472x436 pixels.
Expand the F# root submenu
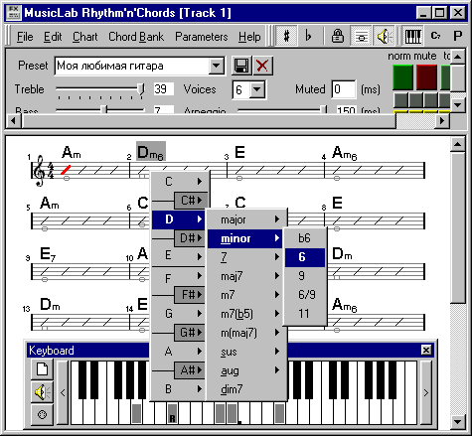tap(191, 295)
